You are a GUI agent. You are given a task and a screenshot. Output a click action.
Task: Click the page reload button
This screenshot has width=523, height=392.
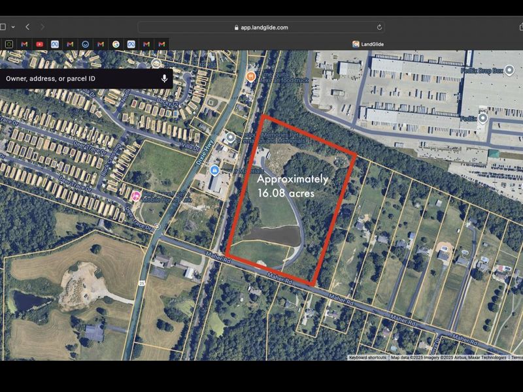[379, 27]
